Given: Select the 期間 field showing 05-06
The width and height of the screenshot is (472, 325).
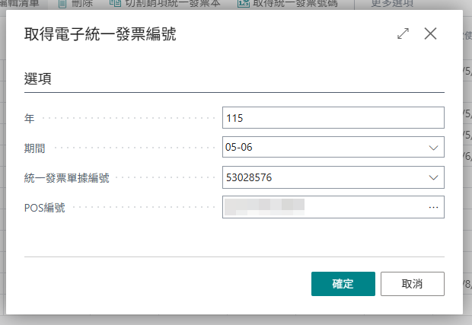Looking at the screenshot, I should (x=333, y=147).
